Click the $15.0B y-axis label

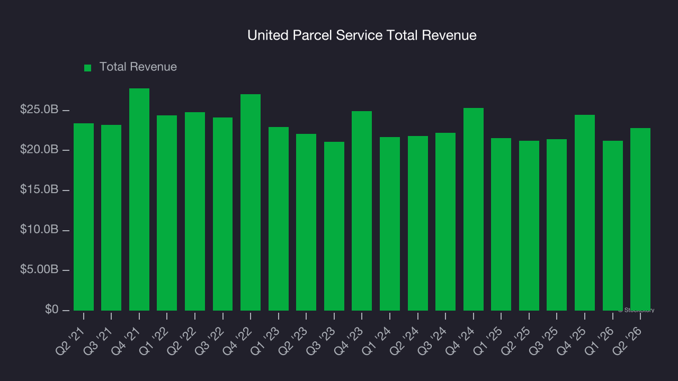tap(39, 190)
